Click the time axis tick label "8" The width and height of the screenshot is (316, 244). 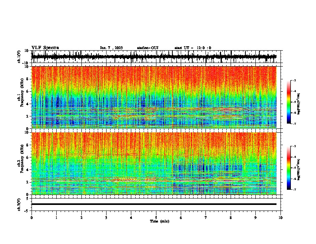pyautogui.click(x=231, y=218)
